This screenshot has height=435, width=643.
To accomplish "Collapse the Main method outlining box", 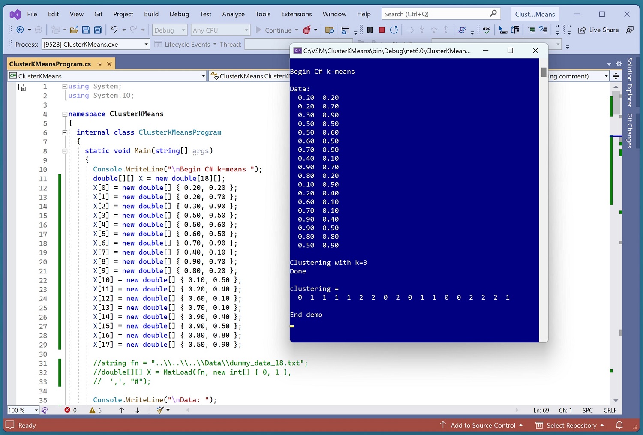I will pyautogui.click(x=65, y=151).
